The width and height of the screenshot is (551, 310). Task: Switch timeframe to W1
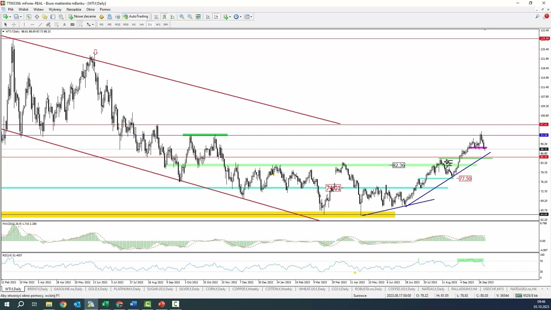[158, 25]
